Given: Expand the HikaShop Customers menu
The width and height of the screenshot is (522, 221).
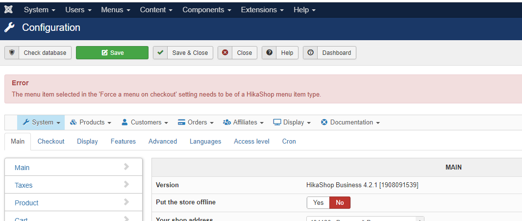Looking at the screenshot, I should tap(145, 122).
